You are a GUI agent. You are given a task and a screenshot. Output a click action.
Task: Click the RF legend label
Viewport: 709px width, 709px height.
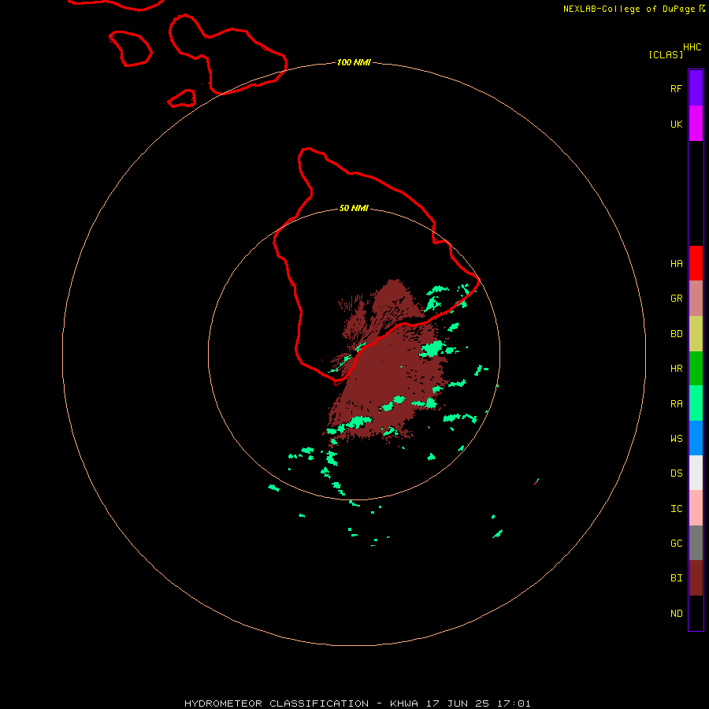pyautogui.click(x=676, y=88)
